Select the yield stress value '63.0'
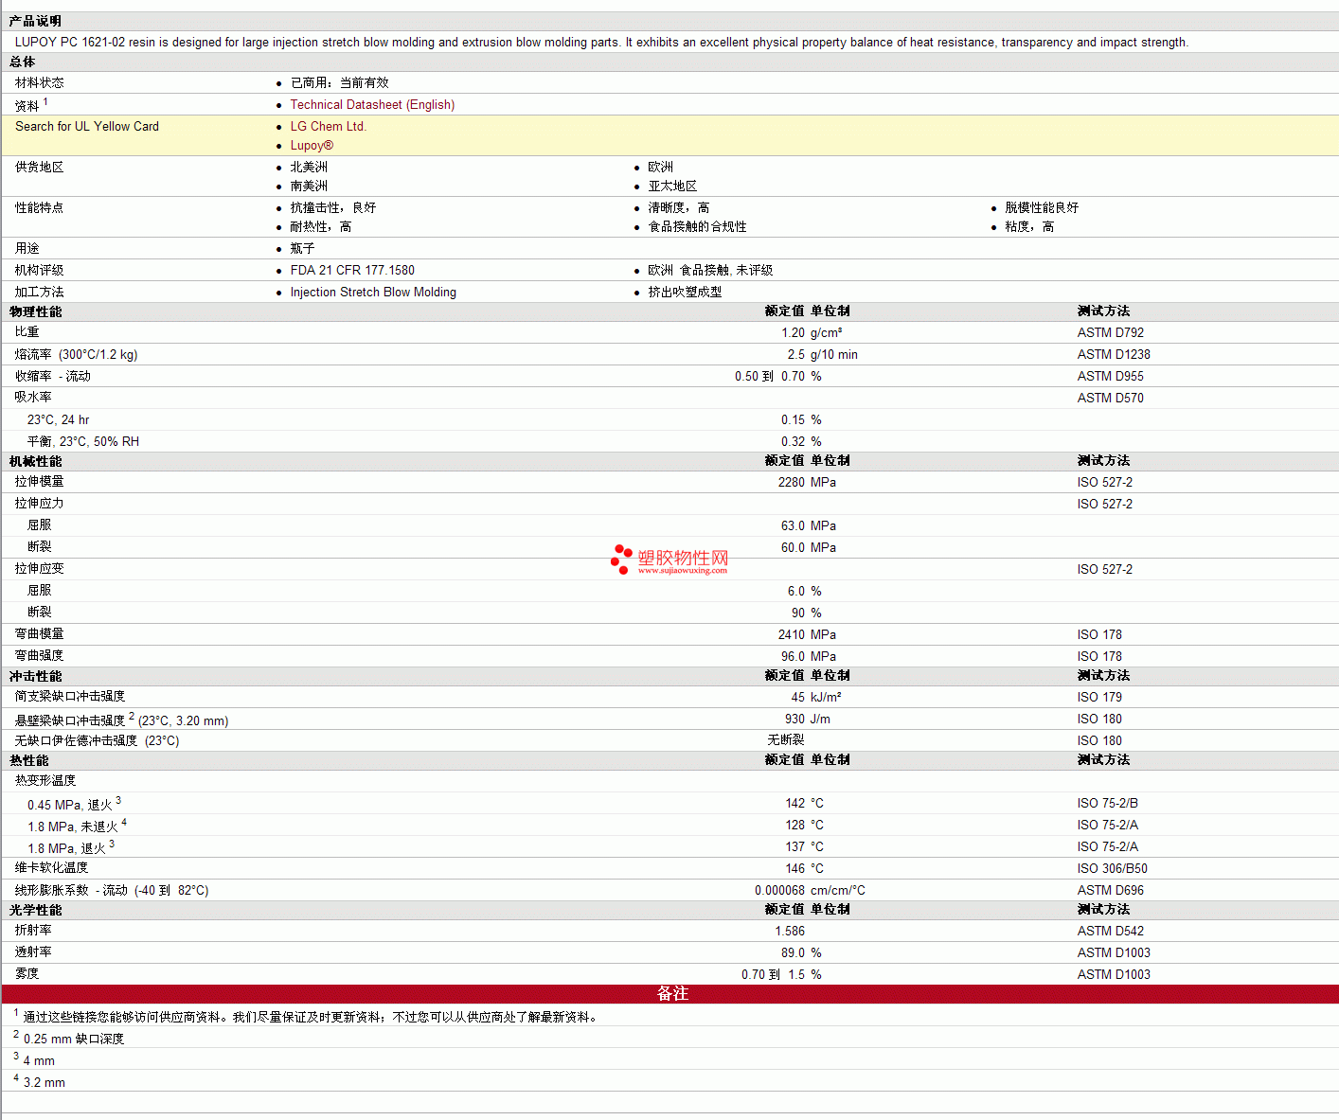This screenshot has height=1120, width=1339. pyautogui.click(x=793, y=526)
